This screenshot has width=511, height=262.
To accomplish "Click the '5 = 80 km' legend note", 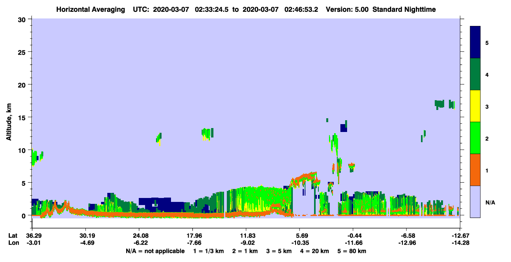I will coord(353,251).
